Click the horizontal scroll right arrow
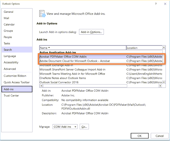Image resolution: width=170 pixels, height=141 pixels. 160,86
